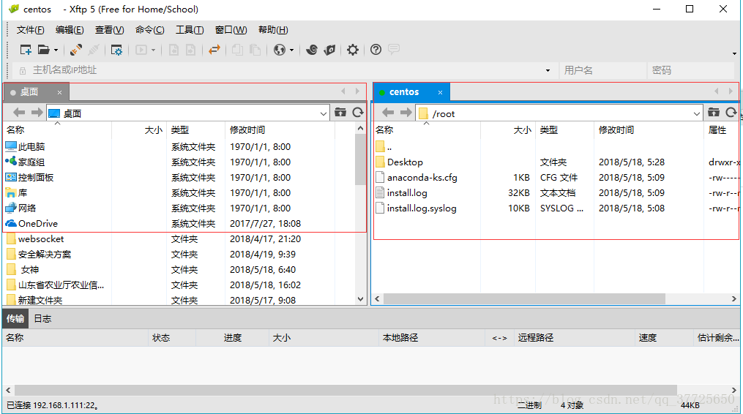Open Options gear icon in toolbar

tap(353, 49)
